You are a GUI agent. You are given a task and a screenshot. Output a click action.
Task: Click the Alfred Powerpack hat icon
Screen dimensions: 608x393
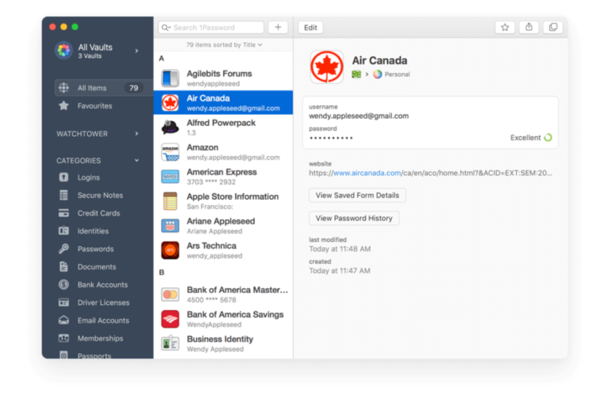(x=170, y=128)
